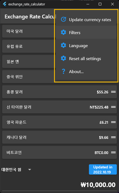
Task: Open the Filters menu entry
Action: (x=86, y=32)
